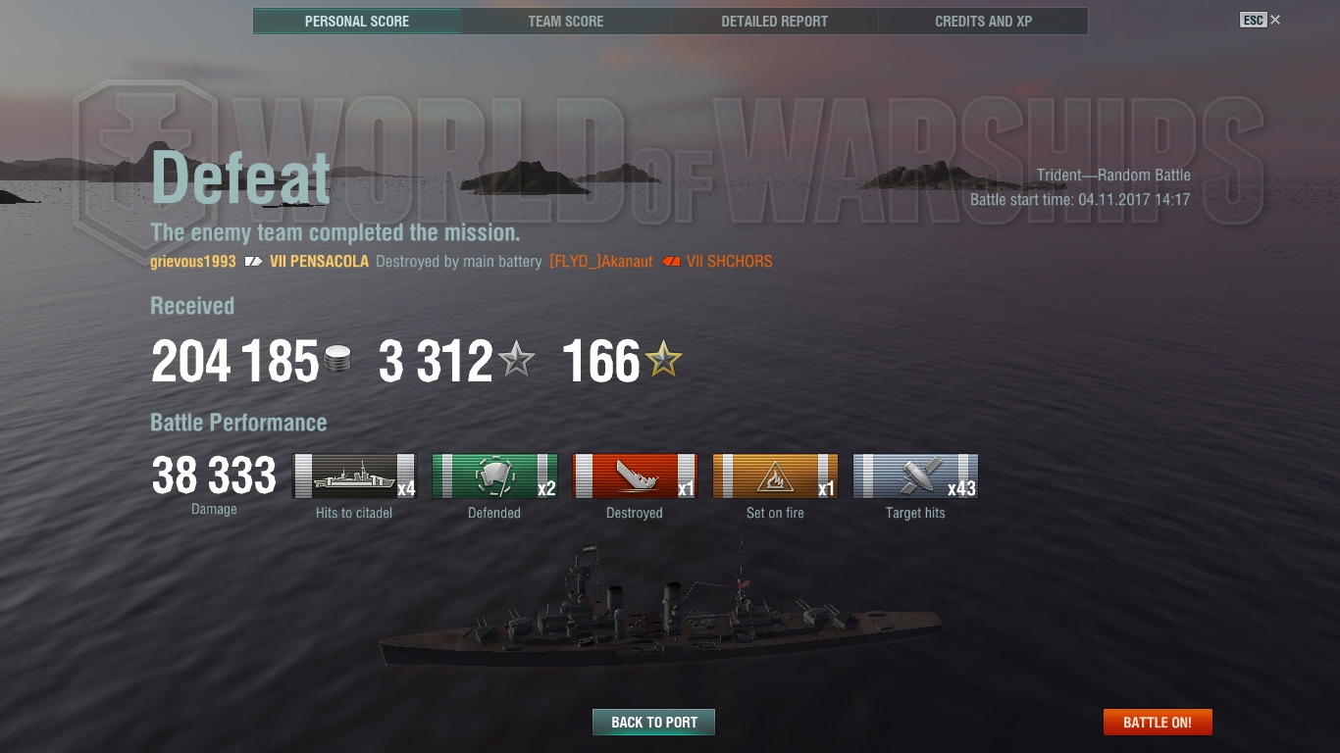Close the results screen with ESC X
Screen dimensions: 1340x753
[x=1261, y=20]
